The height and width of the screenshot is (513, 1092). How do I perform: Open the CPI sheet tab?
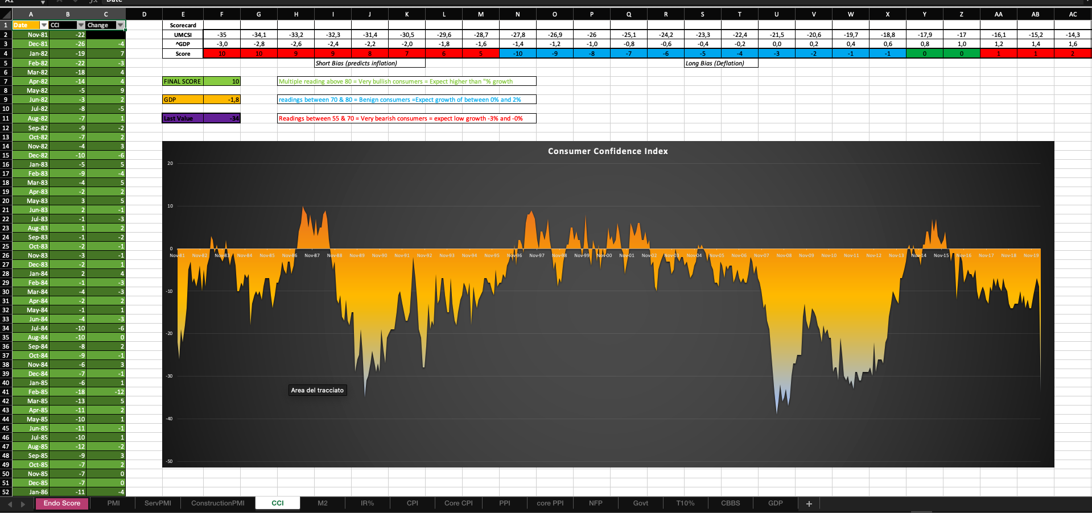[x=413, y=503]
